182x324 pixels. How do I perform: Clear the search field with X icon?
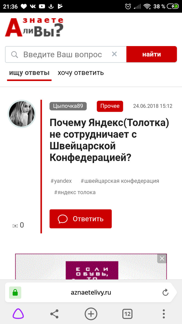point(114,54)
